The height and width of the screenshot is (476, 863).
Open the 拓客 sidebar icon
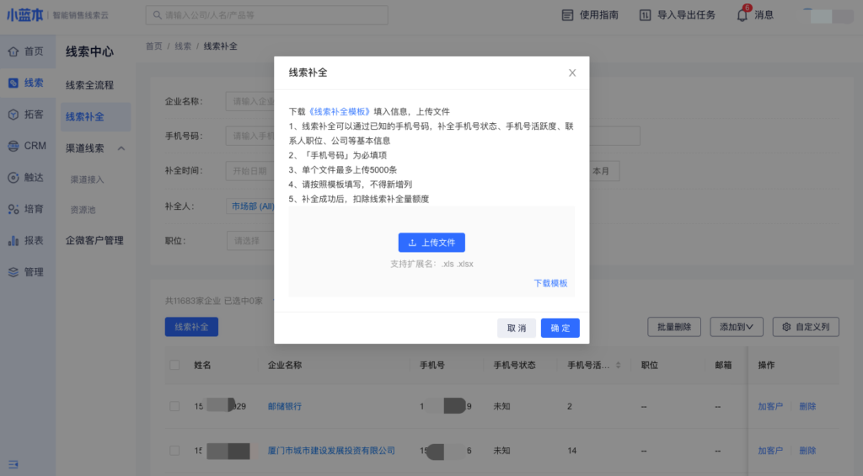pyautogui.click(x=13, y=115)
